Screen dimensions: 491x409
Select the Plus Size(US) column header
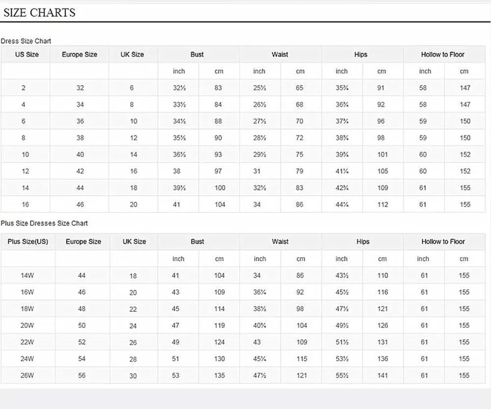[x=28, y=242]
